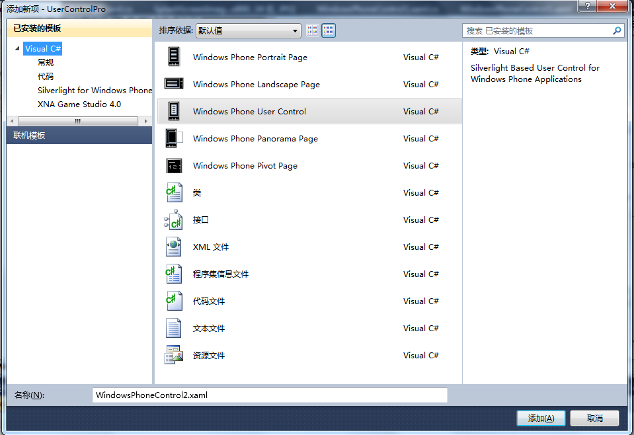Select the 代码文件 template name
Viewport: 634px width, 435px height.
[x=209, y=301]
